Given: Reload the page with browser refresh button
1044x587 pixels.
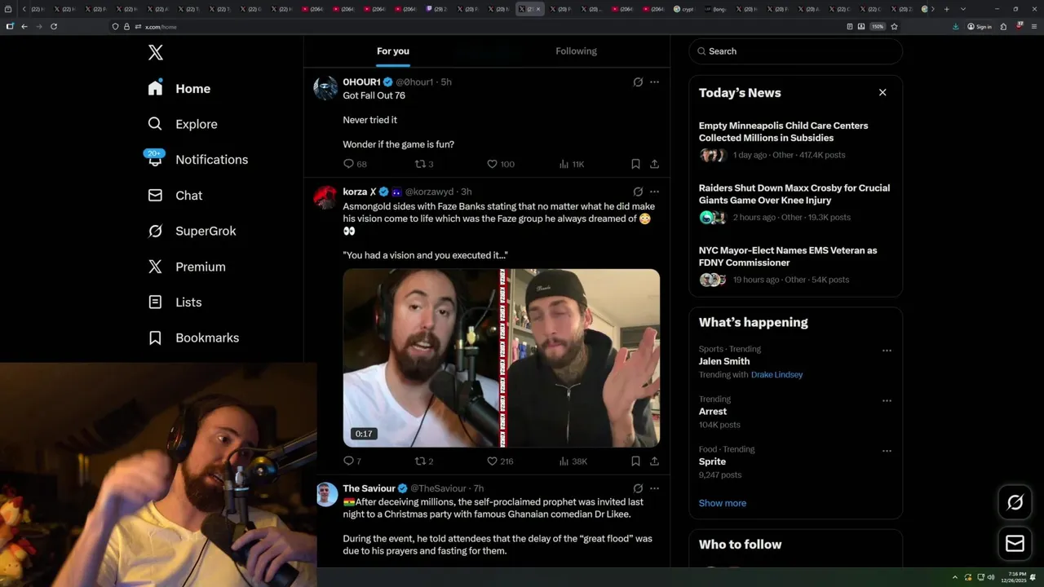Looking at the screenshot, I should pos(54,27).
